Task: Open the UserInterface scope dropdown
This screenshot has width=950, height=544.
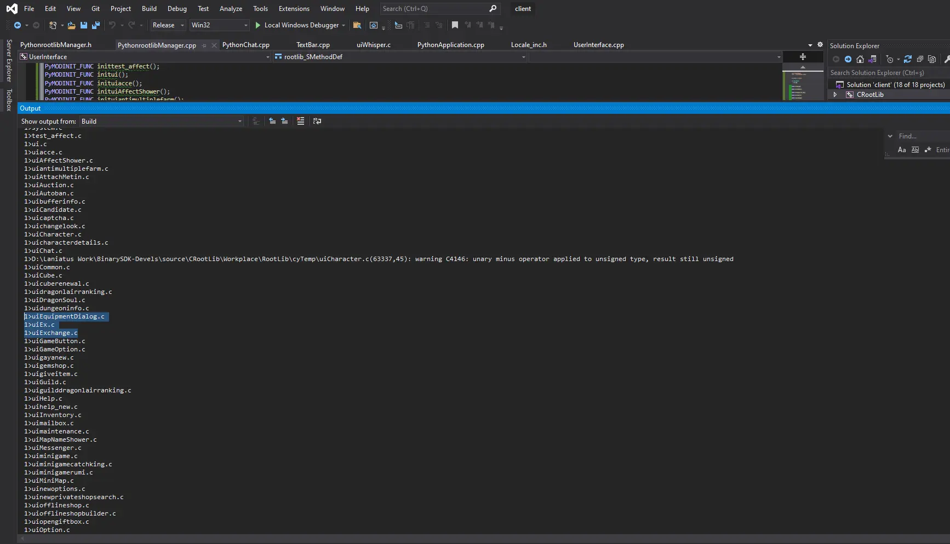Action: tap(145, 57)
